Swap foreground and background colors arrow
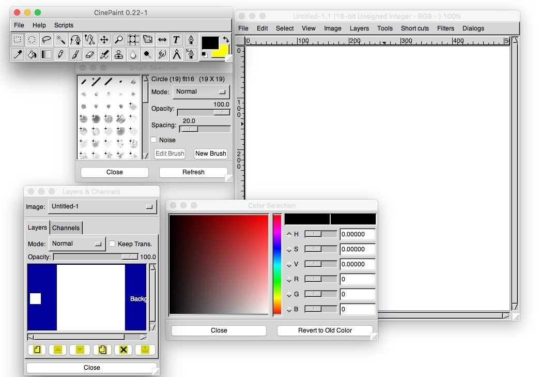Image resolution: width=539 pixels, height=377 pixels. (x=225, y=39)
